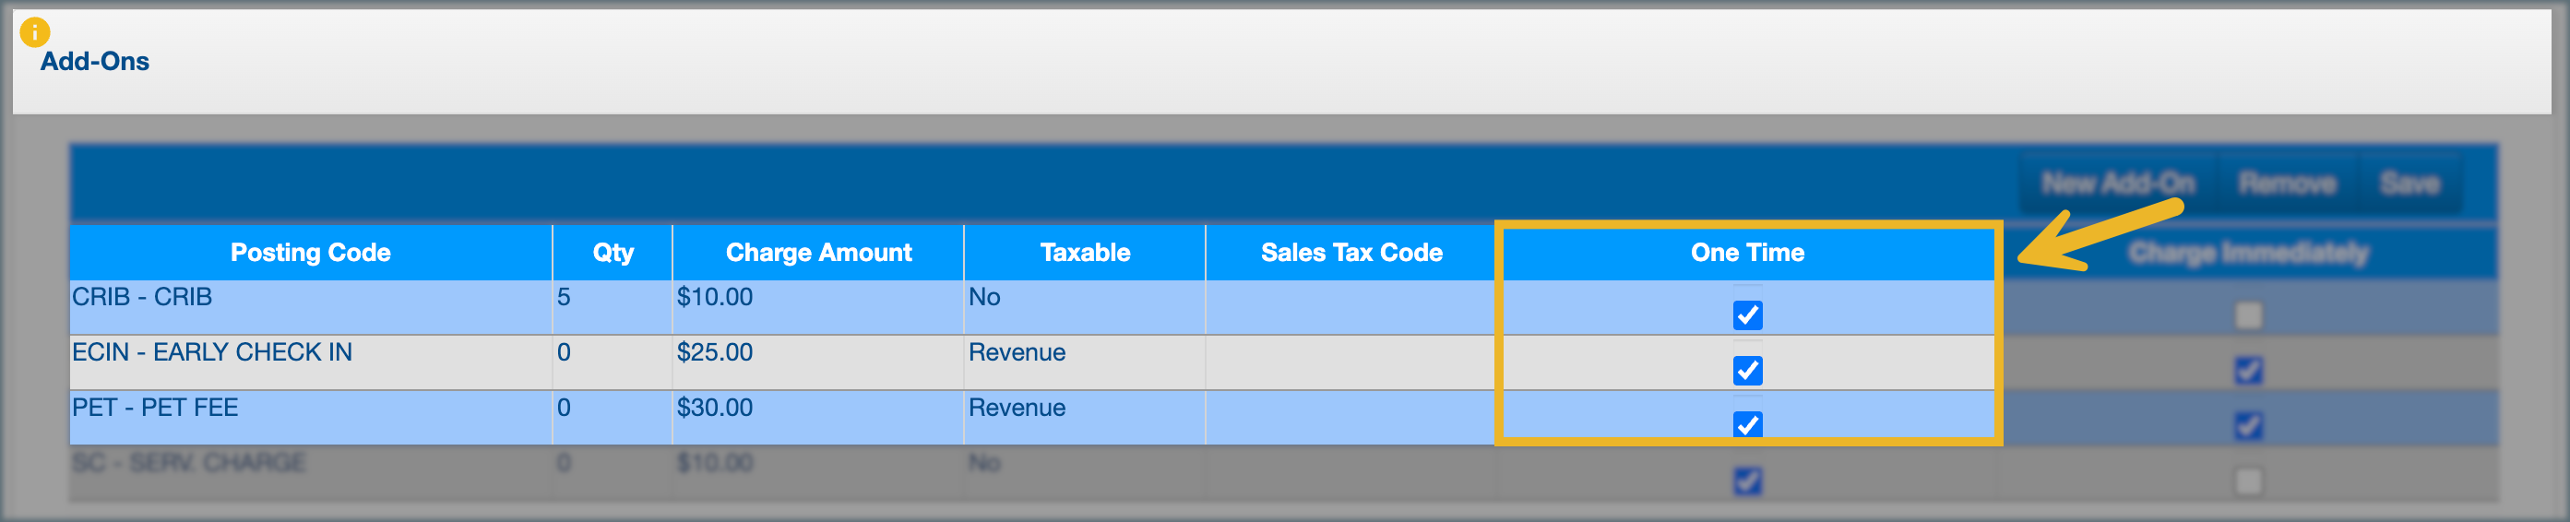Click the Remove button

tap(2287, 184)
